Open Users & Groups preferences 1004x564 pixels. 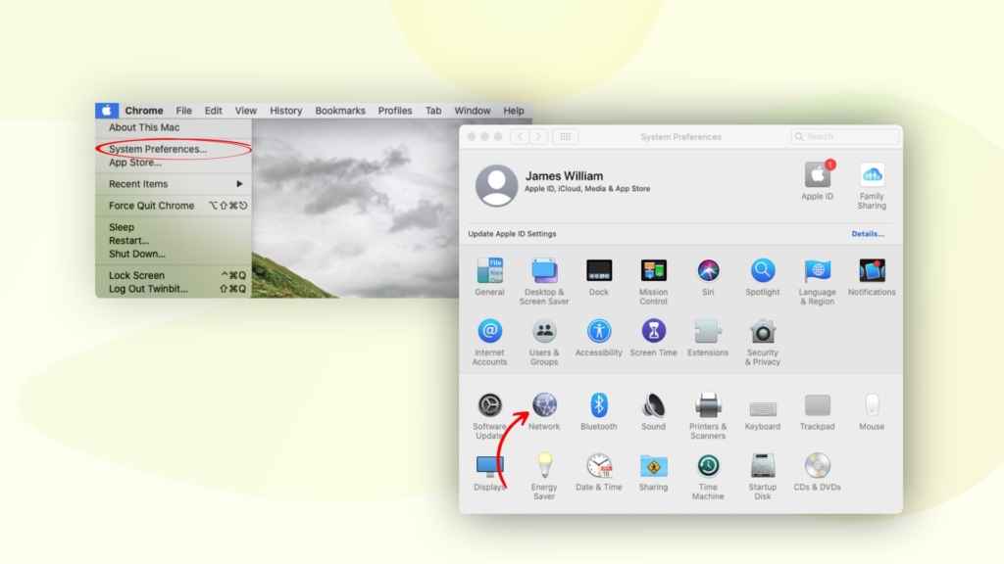[544, 342]
